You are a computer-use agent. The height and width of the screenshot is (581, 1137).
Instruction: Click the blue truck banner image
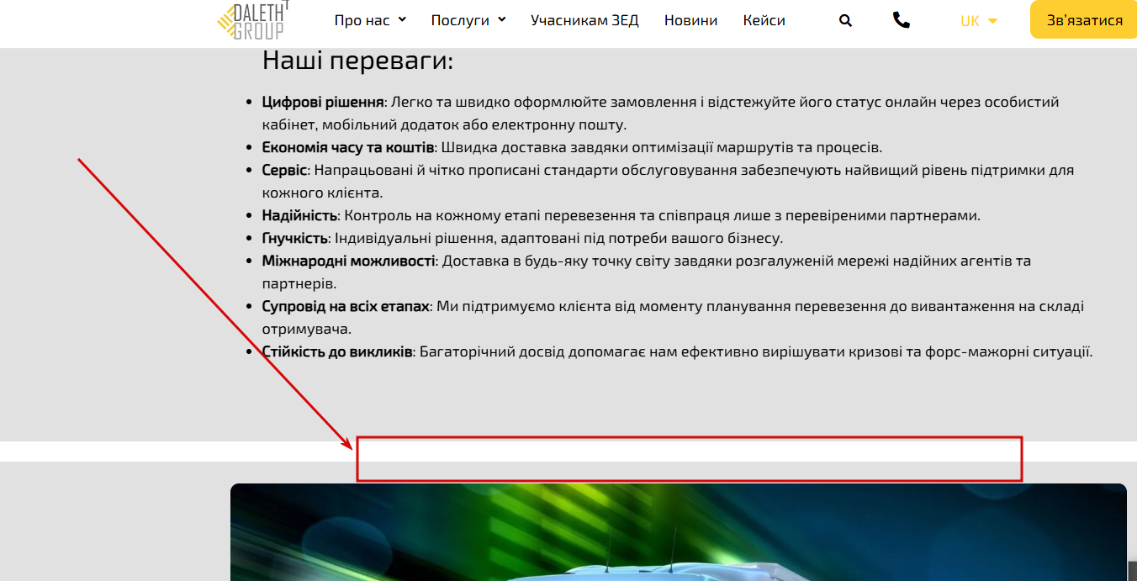tap(678, 532)
